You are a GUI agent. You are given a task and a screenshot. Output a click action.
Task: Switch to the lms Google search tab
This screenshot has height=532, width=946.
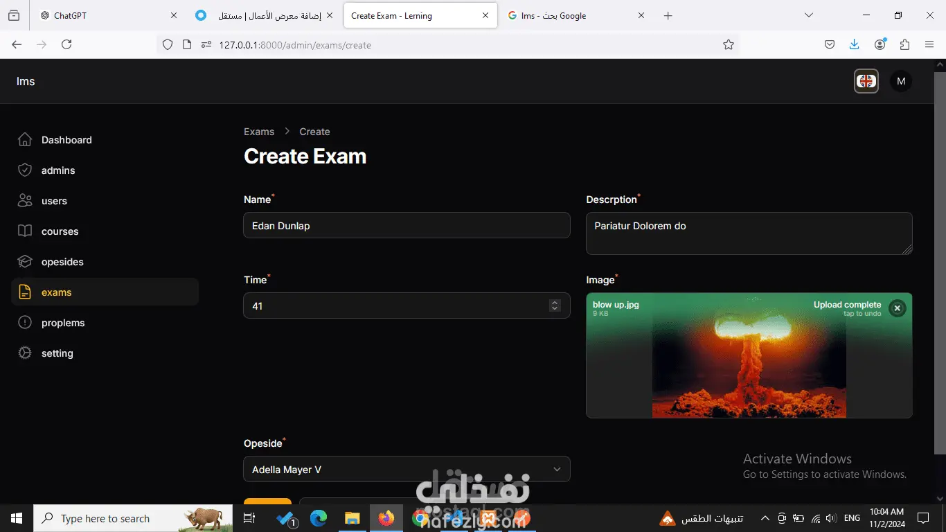pyautogui.click(x=576, y=15)
